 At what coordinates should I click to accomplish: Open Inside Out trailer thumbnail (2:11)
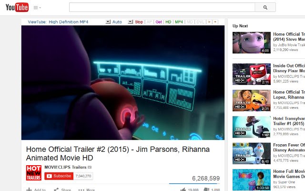(x=252, y=74)
